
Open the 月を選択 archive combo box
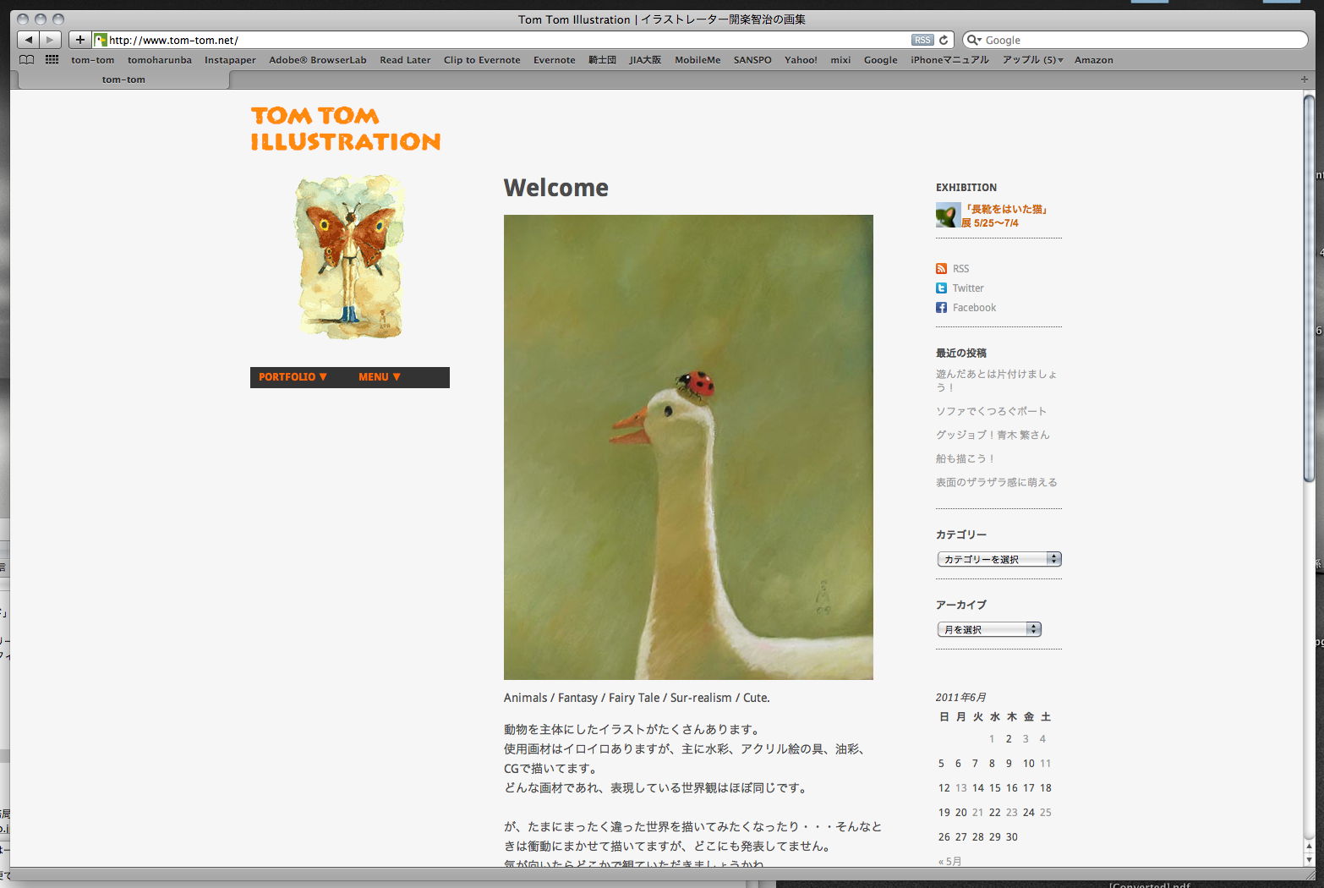tap(988, 629)
